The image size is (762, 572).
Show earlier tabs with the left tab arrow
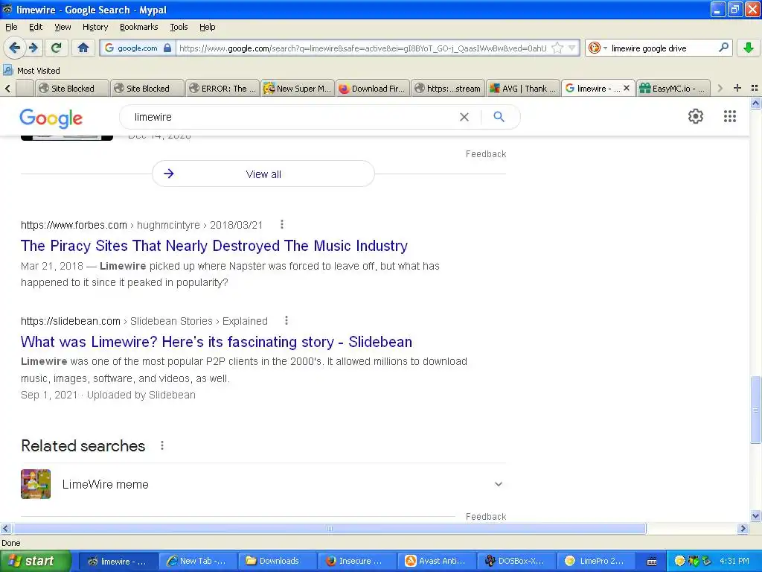(x=7, y=89)
